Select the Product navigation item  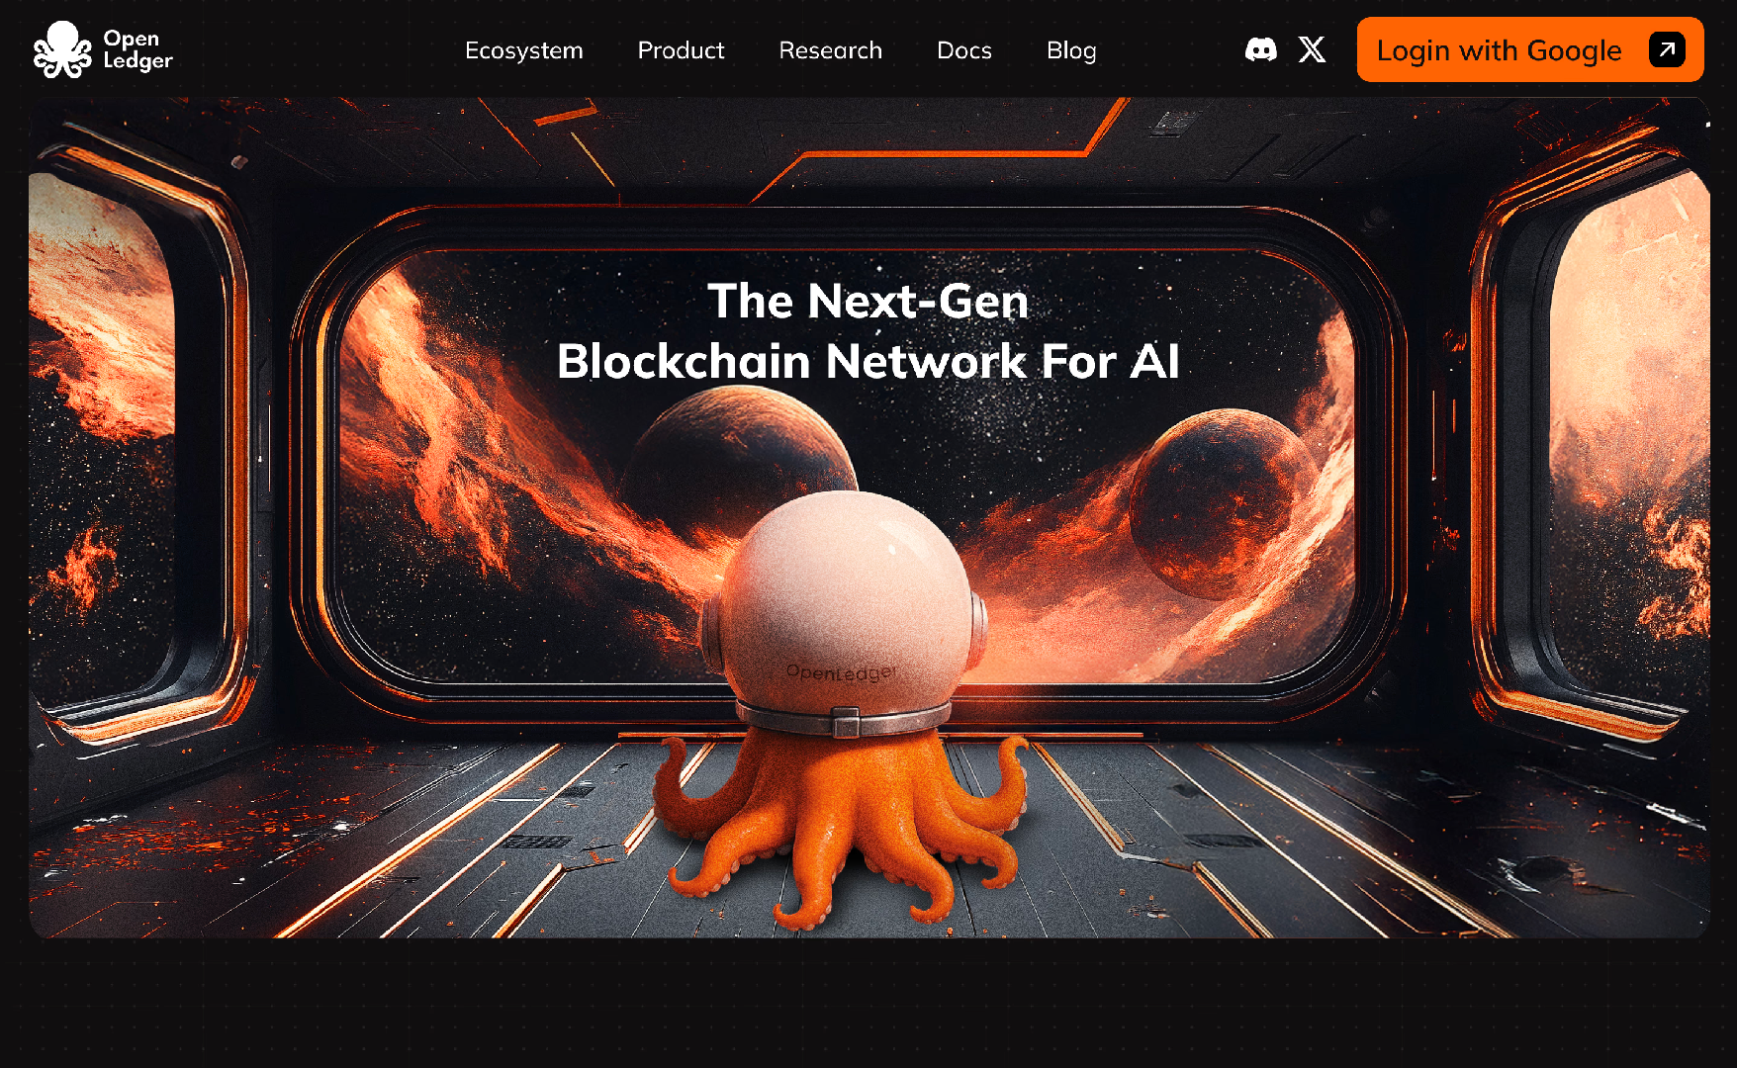click(x=681, y=50)
